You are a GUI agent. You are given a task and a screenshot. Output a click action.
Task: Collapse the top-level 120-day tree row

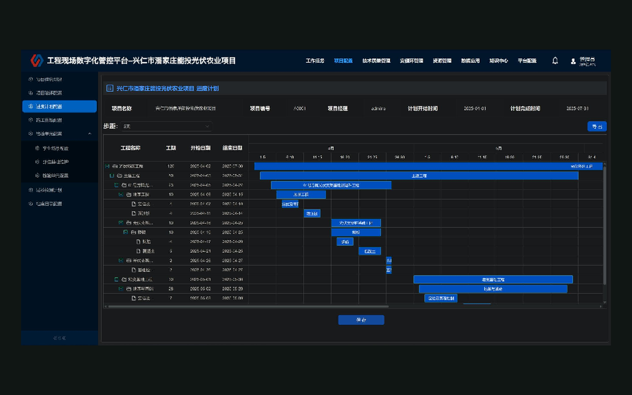[x=107, y=166]
